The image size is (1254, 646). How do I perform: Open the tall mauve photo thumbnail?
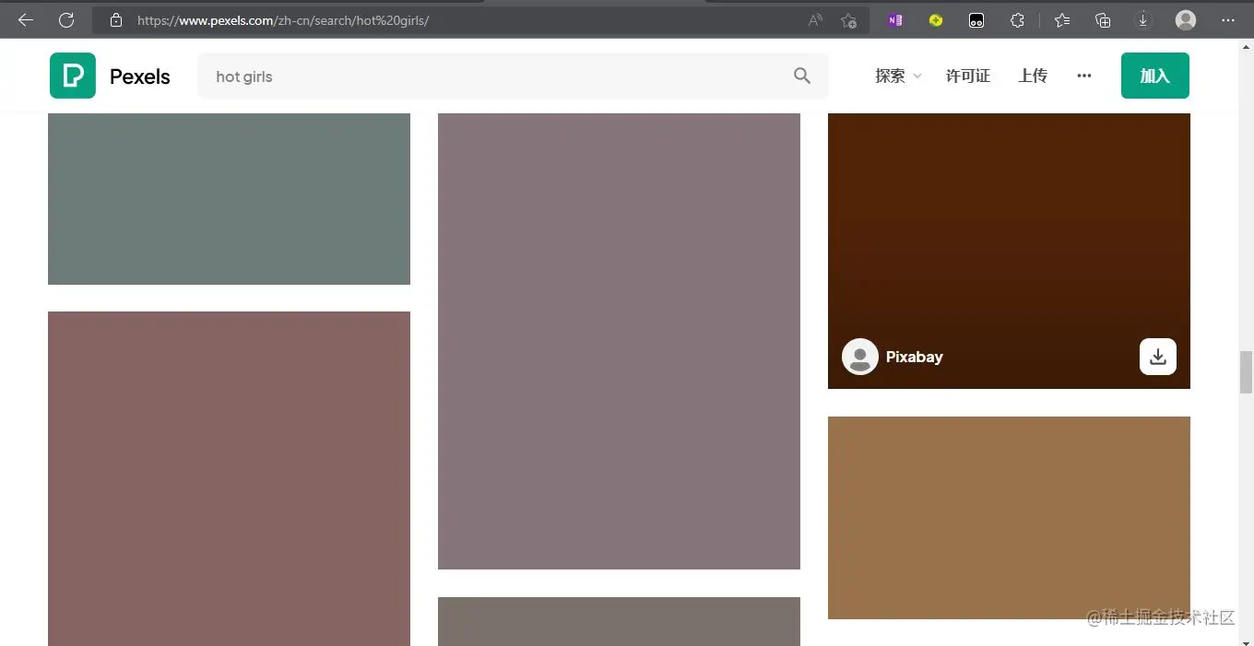(619, 341)
